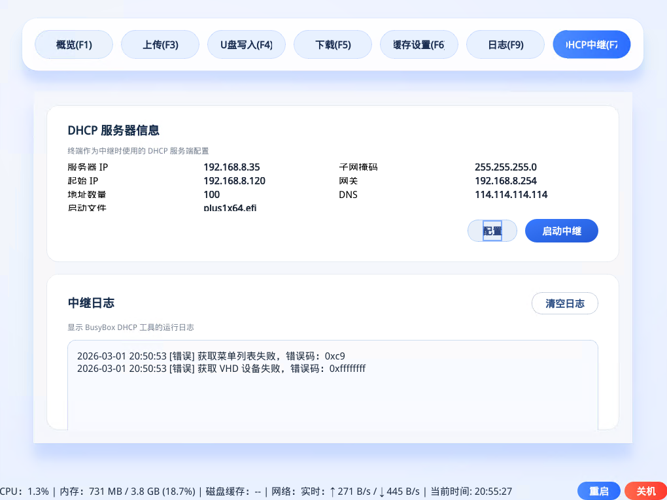Image resolution: width=667 pixels, height=500 pixels.
Task: Select the U盘写入(F4) tab
Action: click(x=247, y=45)
